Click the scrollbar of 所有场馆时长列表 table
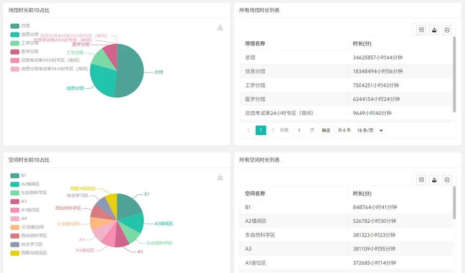 click(x=454, y=74)
